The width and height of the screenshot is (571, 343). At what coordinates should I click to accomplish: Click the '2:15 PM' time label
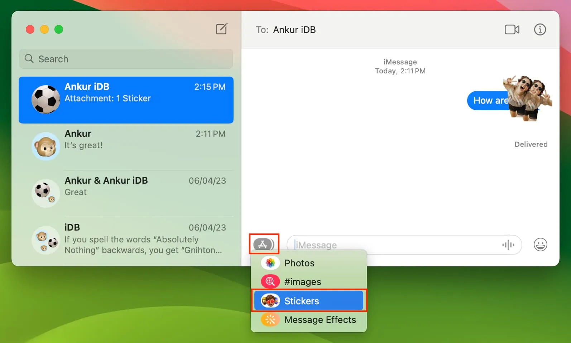[x=210, y=87]
